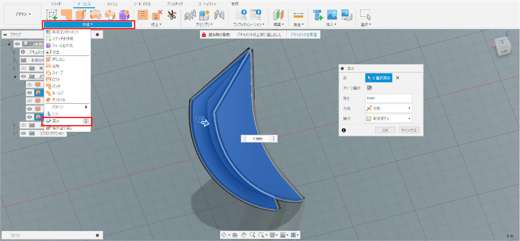The image size is (520, 241).
Task: Expand the ドキュメント設定 tree node
Action: click(x=14, y=52)
